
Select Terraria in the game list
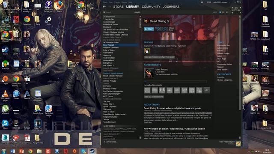[106, 119]
